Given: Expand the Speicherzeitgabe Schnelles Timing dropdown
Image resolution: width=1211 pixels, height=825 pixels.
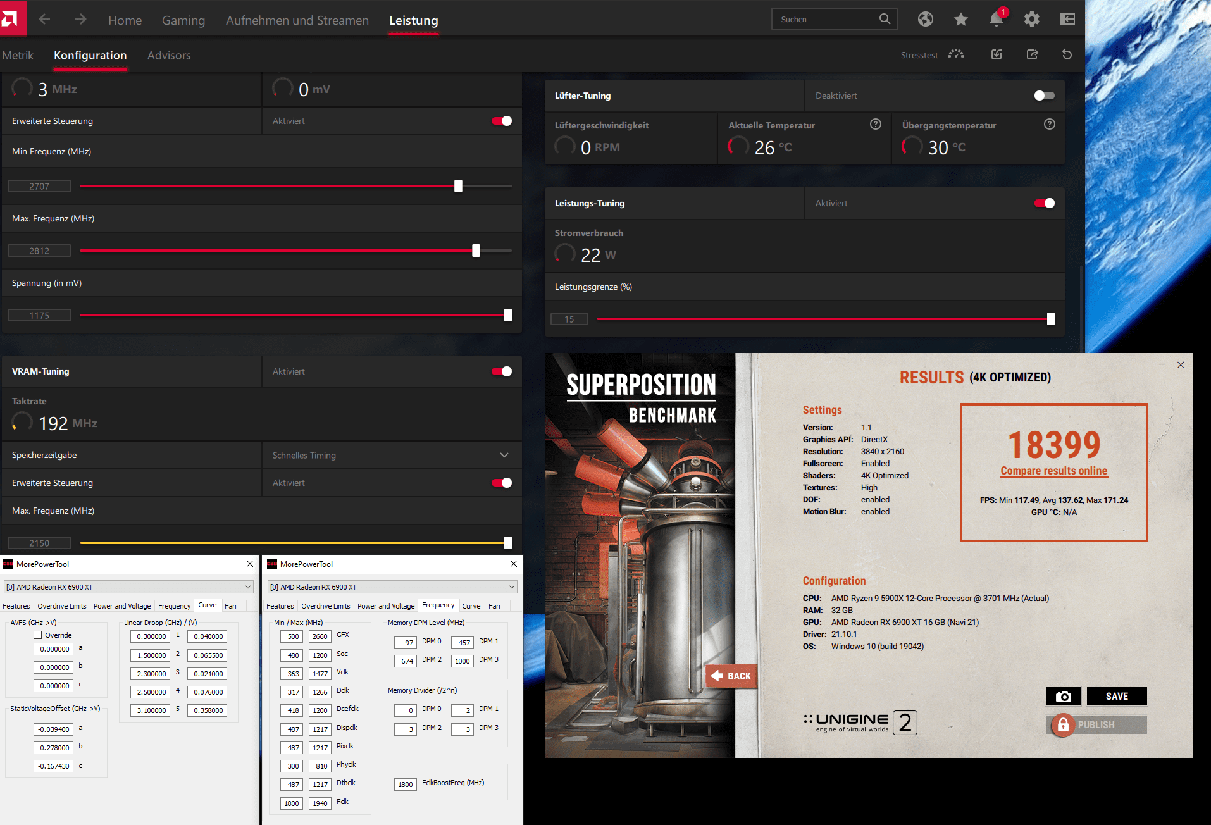Looking at the screenshot, I should point(504,455).
